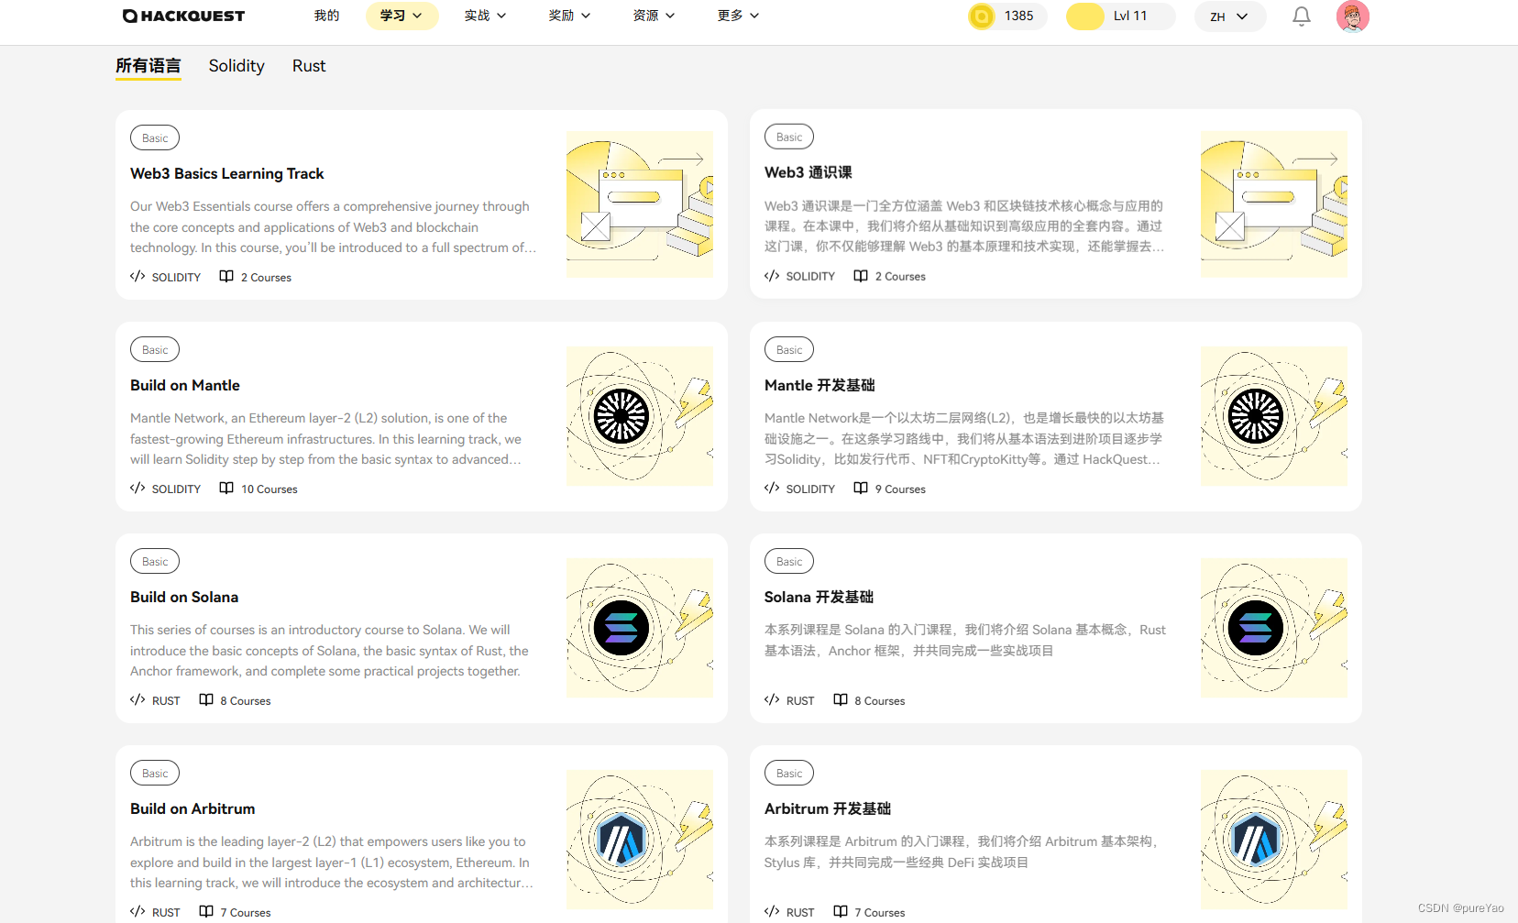Click the code icon on Solana 开发基础
This screenshot has height=923, width=1518.
coord(772,699)
